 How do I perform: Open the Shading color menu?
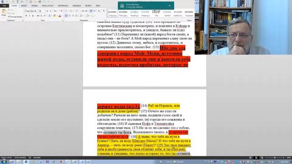pos(88,16)
